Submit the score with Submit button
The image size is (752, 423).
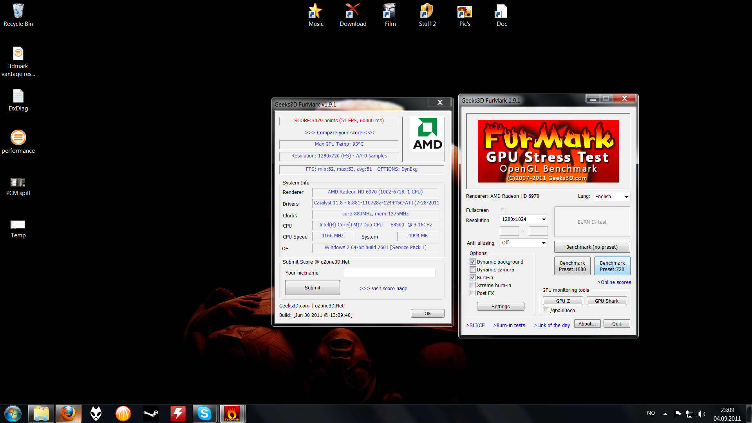click(x=312, y=287)
